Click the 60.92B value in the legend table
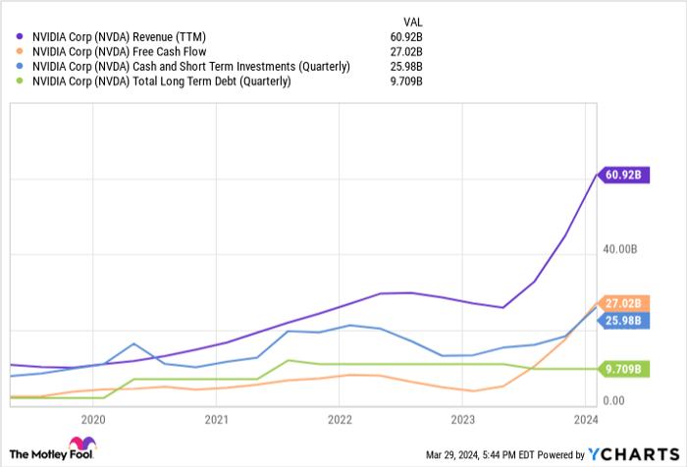The image size is (687, 467). 406,37
